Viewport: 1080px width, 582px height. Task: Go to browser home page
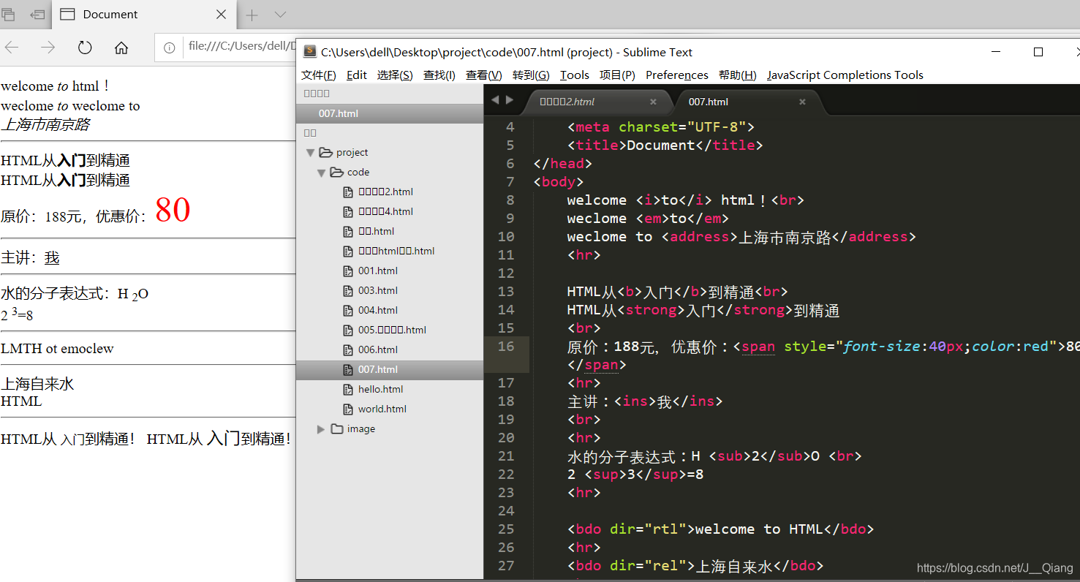[x=121, y=48]
